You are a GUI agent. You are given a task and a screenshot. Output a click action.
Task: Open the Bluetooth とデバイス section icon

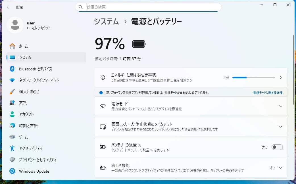point(12,69)
